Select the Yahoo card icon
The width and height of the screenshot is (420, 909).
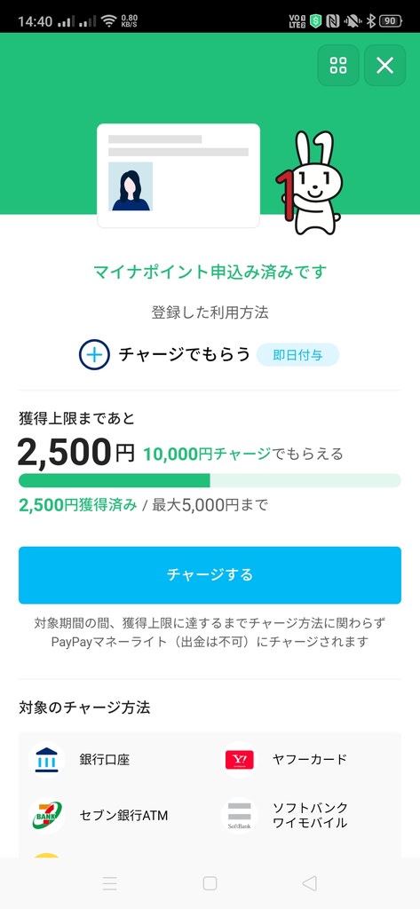[240, 760]
